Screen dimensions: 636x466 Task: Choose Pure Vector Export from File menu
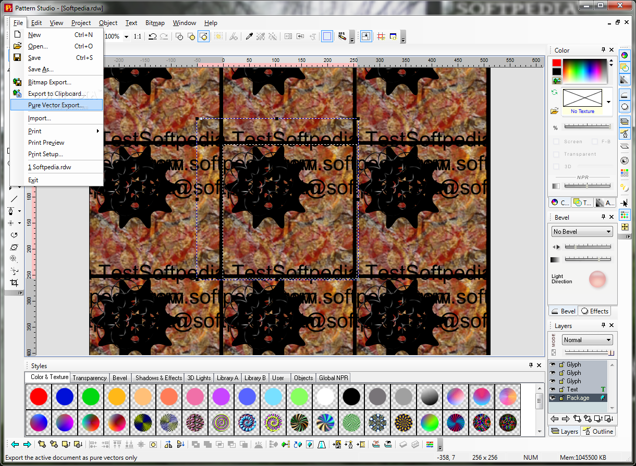[56, 105]
